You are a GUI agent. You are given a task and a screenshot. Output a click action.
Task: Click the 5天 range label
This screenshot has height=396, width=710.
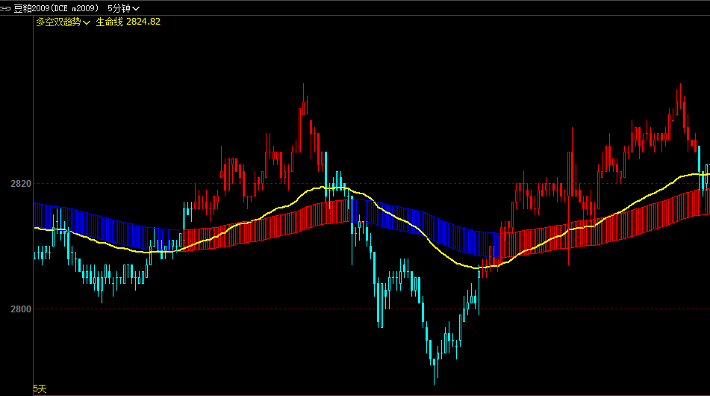(x=40, y=389)
